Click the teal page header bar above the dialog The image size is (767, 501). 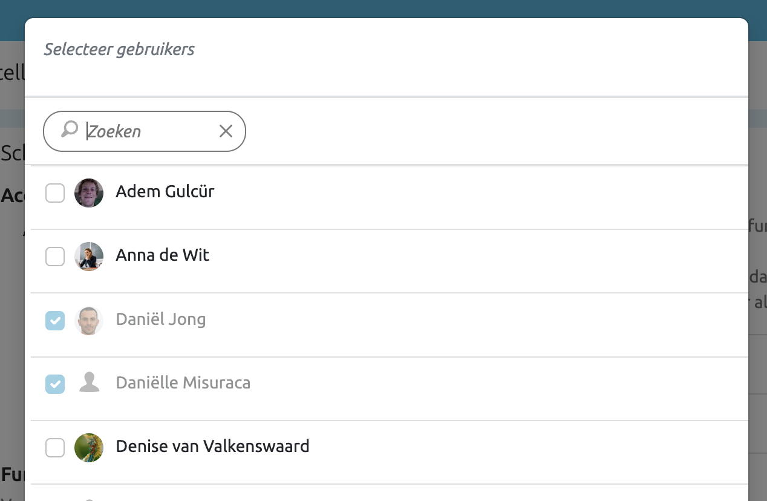[x=383, y=8]
